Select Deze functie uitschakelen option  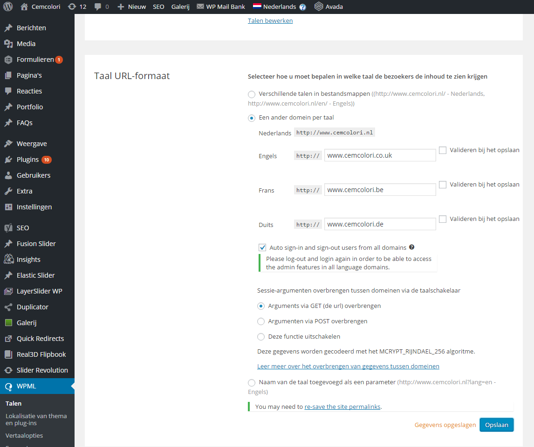tap(261, 337)
